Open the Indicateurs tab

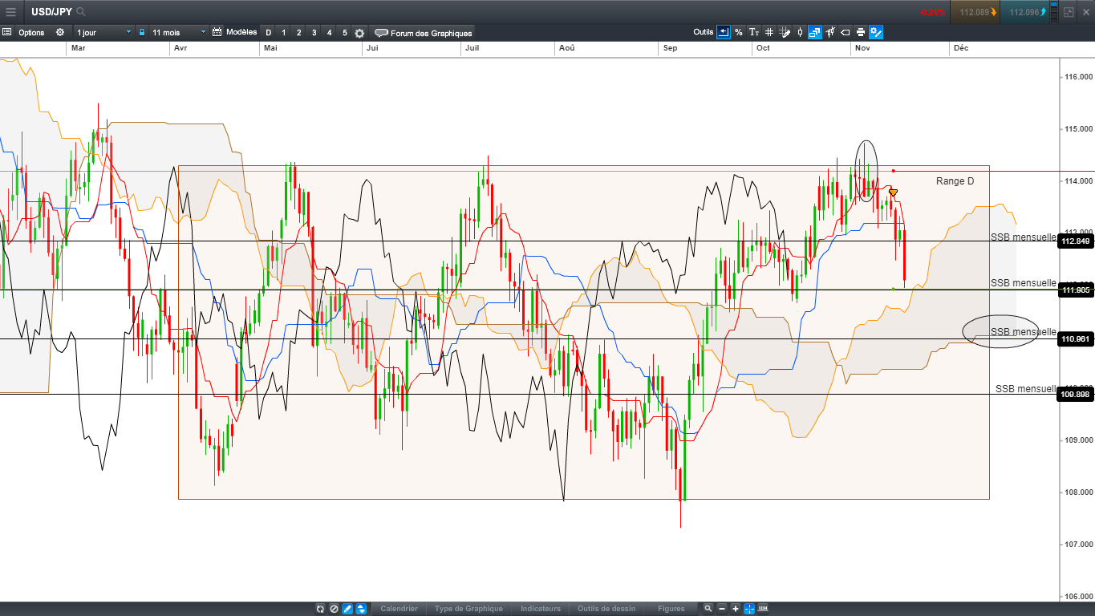(x=540, y=609)
